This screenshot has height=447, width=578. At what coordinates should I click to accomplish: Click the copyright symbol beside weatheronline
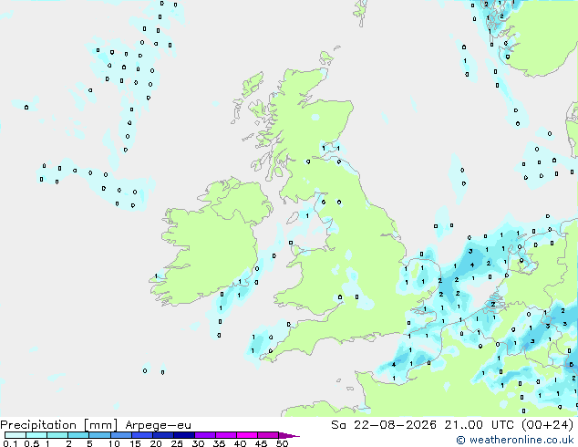pyautogui.click(x=460, y=440)
